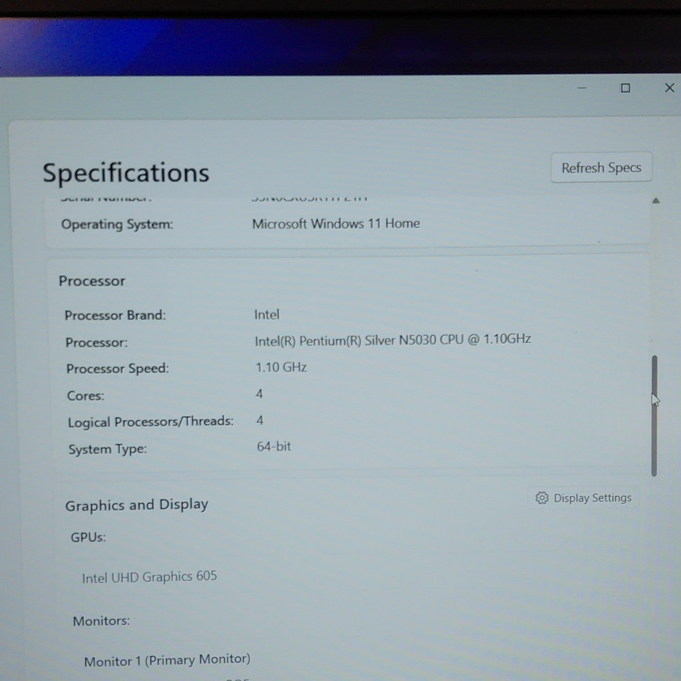Click the Refresh Specs button
Image resolution: width=681 pixels, height=681 pixels.
602,168
